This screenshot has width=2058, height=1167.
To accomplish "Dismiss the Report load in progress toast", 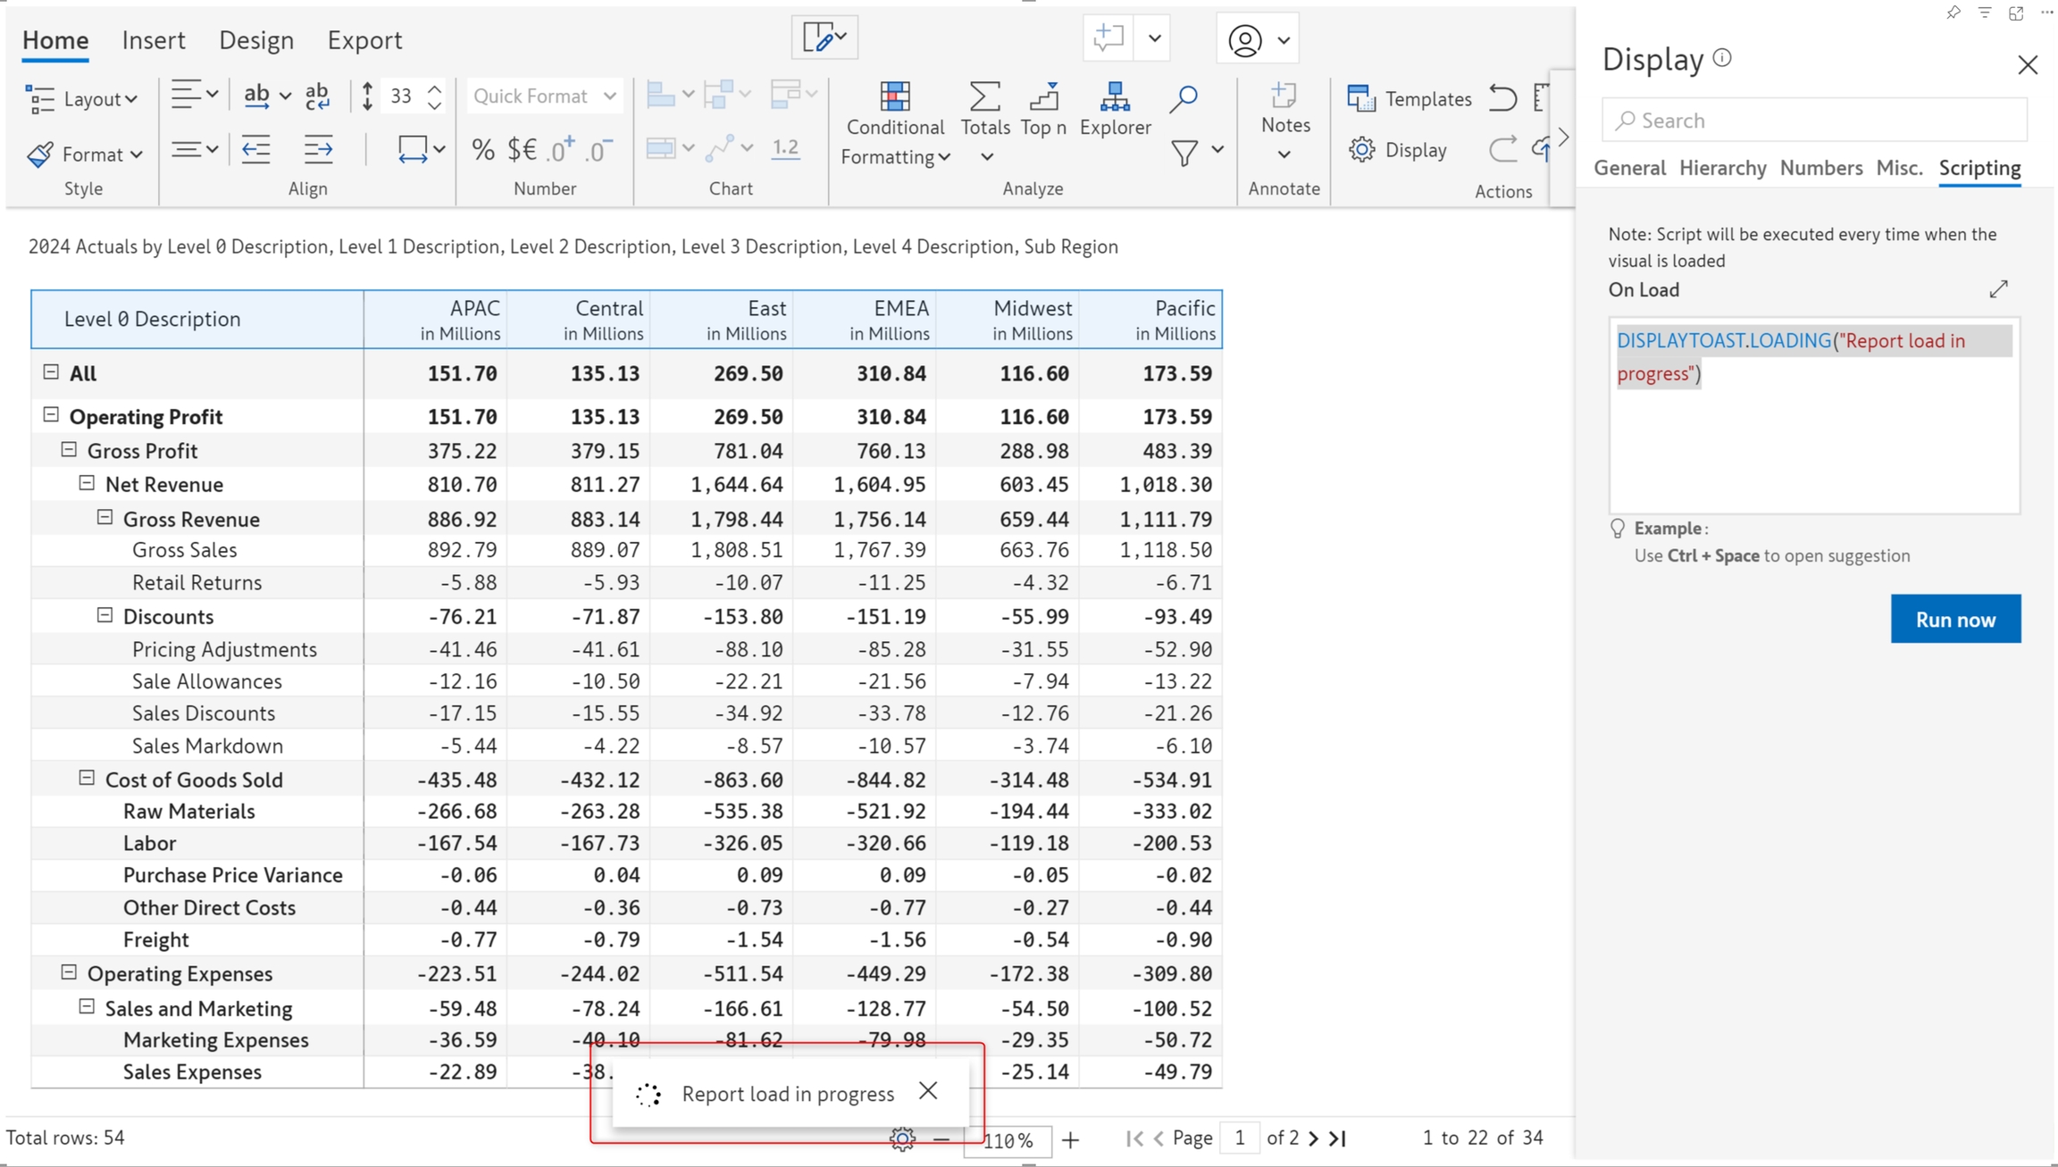I will 928,1090.
